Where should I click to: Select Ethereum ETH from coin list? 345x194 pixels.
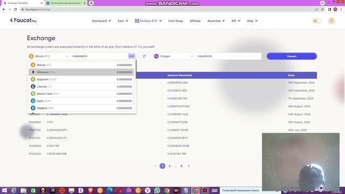tap(81, 72)
